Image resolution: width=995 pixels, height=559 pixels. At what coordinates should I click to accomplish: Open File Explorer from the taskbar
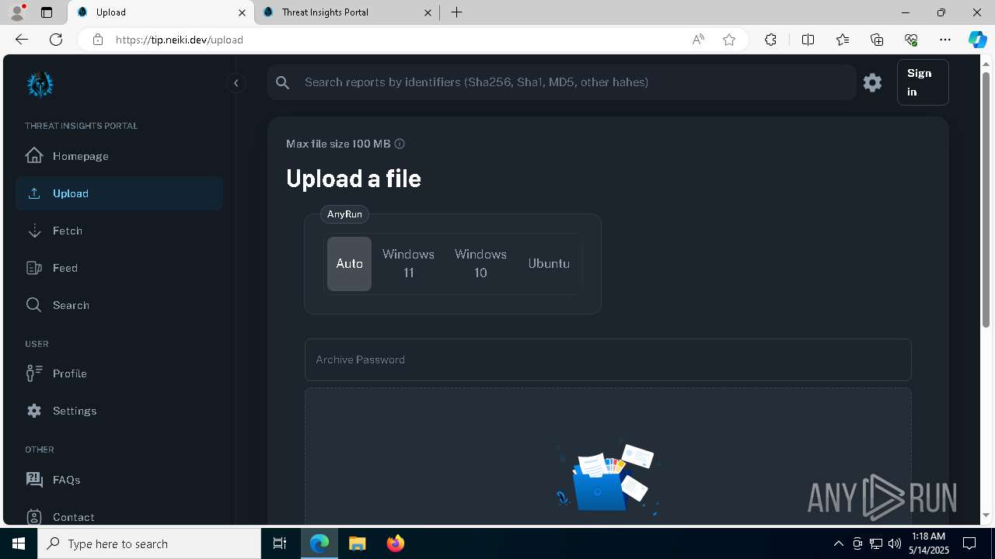pos(357,543)
